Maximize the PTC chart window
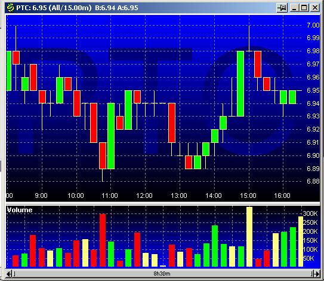Viewport: 324px width, 281px height. point(304,8)
